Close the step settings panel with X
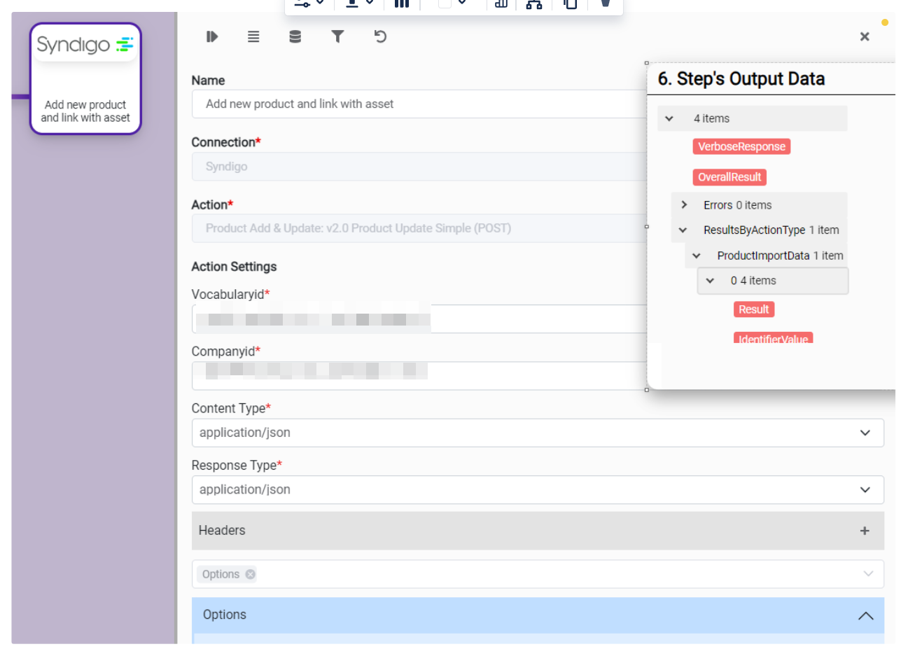The height and width of the screenshot is (656, 915). click(x=865, y=36)
